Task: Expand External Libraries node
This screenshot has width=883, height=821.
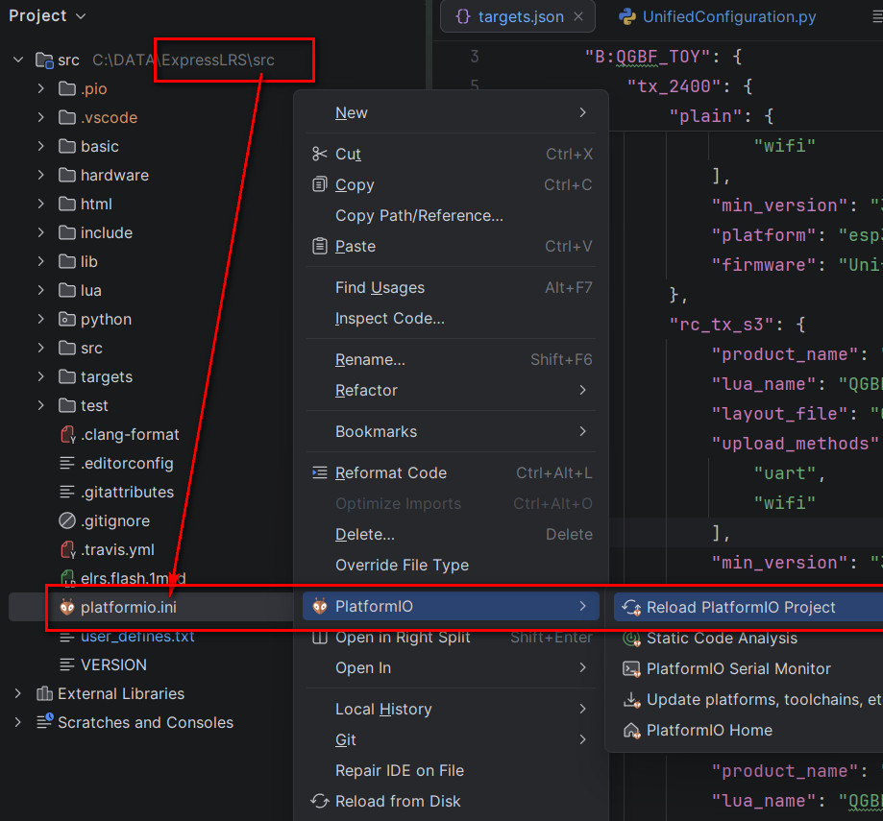Action: (18, 693)
